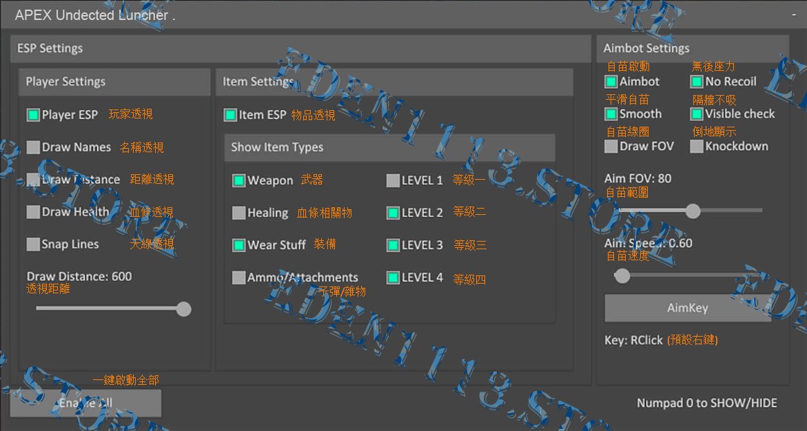Click the Enable All button
807x431 pixels.
click(x=85, y=403)
